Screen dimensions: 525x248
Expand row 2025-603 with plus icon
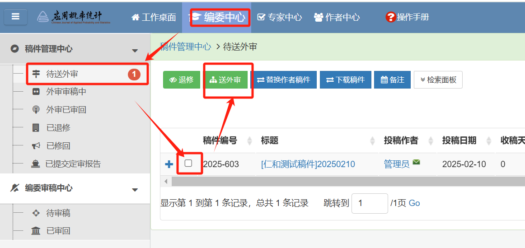pyautogui.click(x=169, y=164)
